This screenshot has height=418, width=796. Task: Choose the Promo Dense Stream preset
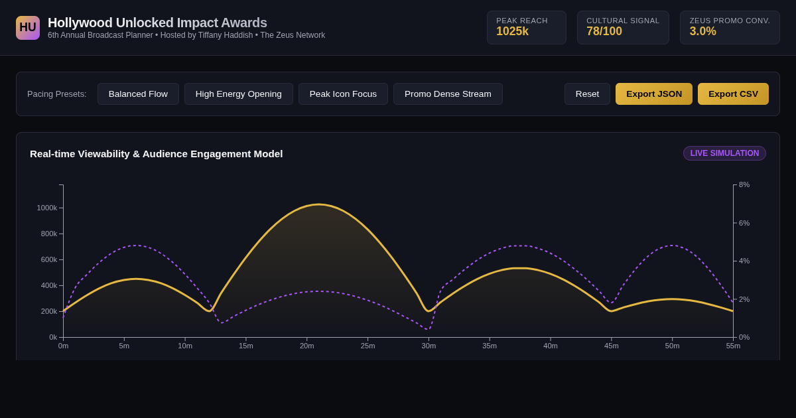coord(448,94)
